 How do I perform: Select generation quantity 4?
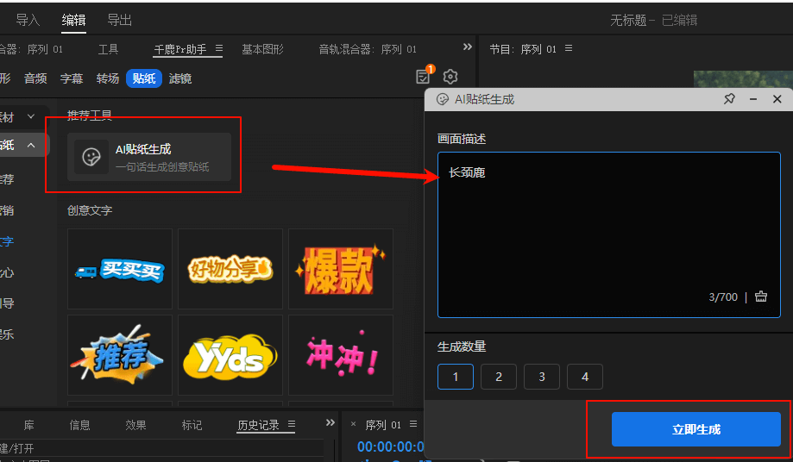(585, 377)
